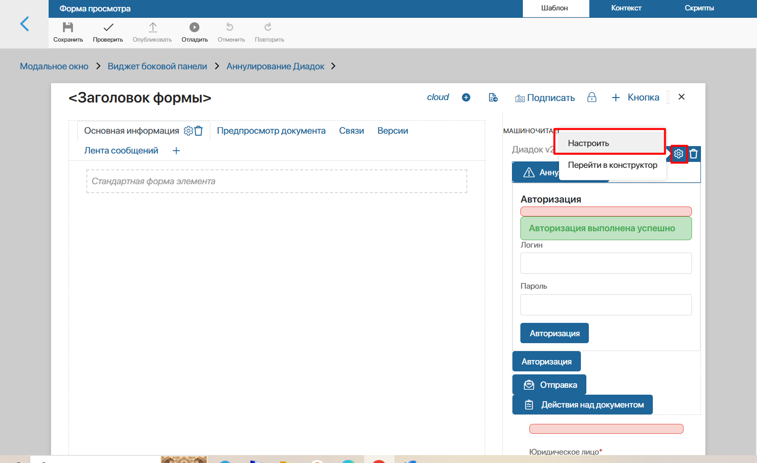Click the Юридическое лицо field label
Image resolution: width=757 pixels, height=463 pixels.
566,452
